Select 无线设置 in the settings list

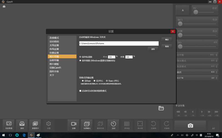click(54, 45)
